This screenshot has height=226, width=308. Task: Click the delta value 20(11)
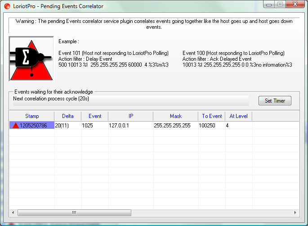(x=62, y=125)
